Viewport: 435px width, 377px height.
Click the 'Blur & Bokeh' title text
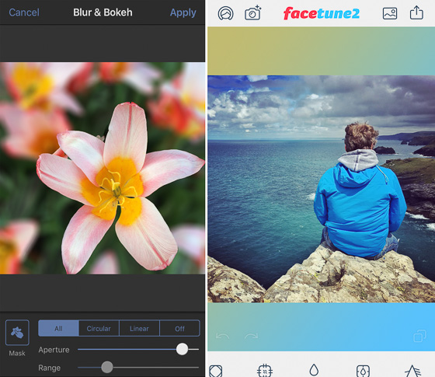103,12
